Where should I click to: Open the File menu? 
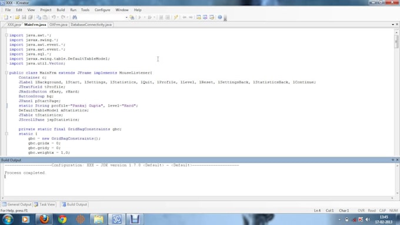[8, 10]
